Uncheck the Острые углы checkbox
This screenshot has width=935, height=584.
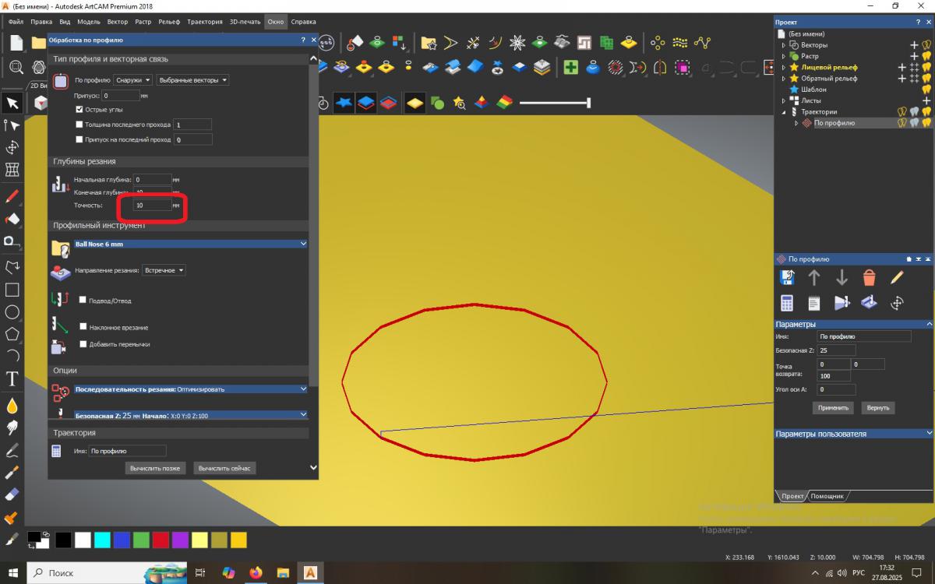79,110
